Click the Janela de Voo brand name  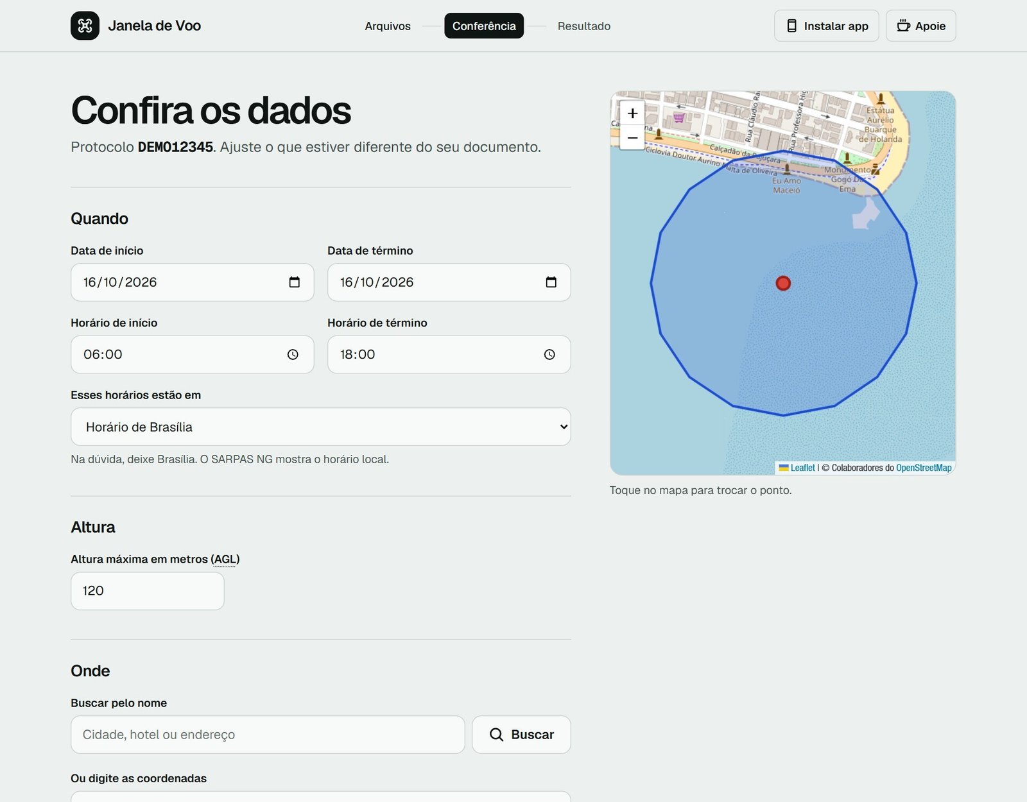[155, 26]
